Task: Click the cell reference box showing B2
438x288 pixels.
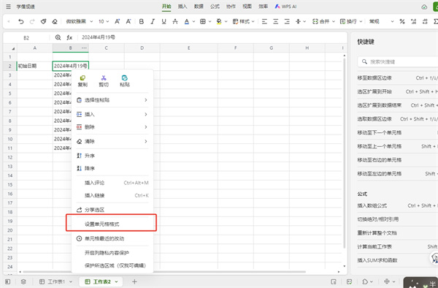Action: coord(26,37)
